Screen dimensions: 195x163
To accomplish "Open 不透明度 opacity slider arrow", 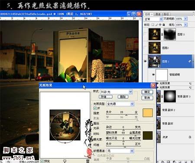I will click(x=185, y=19).
